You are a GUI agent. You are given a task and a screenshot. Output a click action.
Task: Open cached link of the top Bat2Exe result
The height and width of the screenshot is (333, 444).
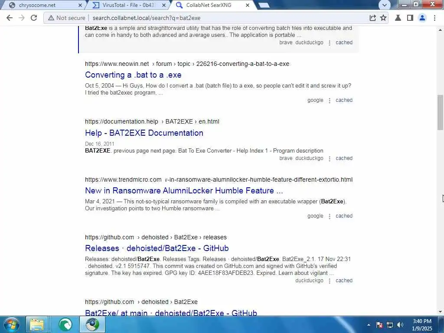coord(344,42)
